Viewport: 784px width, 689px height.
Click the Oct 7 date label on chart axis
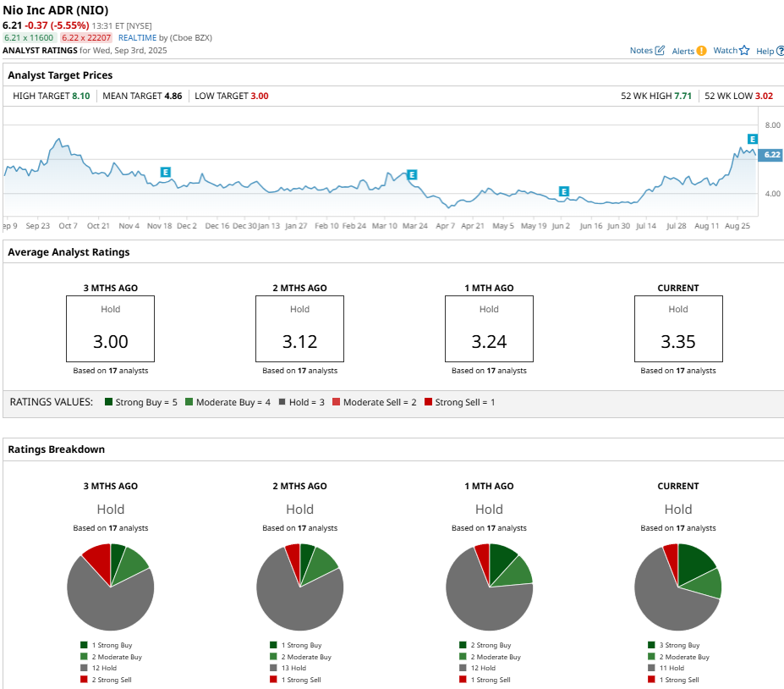[x=68, y=226]
